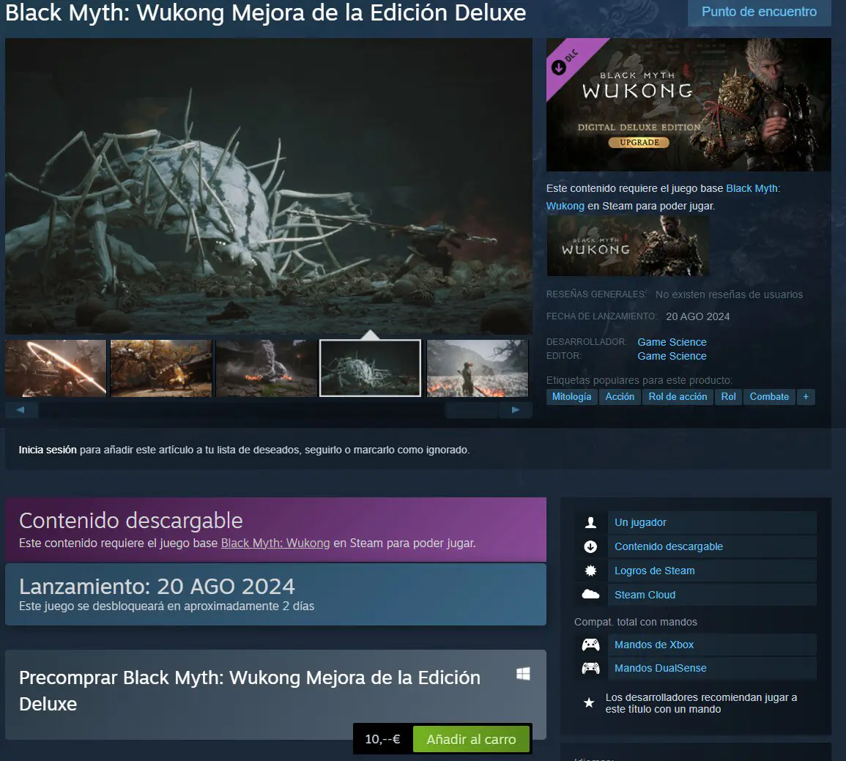Open the base game link in purple banner
846x761 pixels.
[275, 543]
